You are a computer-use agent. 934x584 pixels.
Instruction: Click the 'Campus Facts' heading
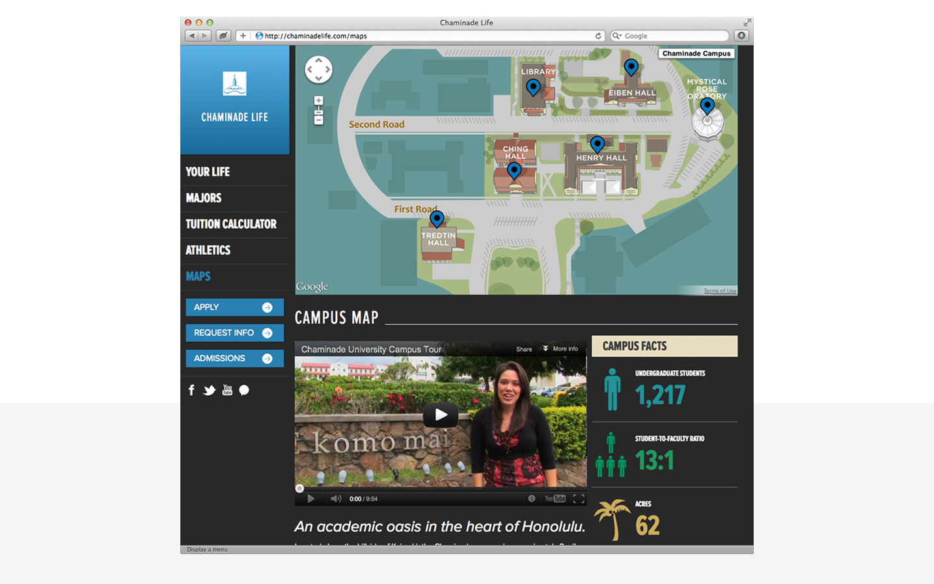(x=635, y=346)
